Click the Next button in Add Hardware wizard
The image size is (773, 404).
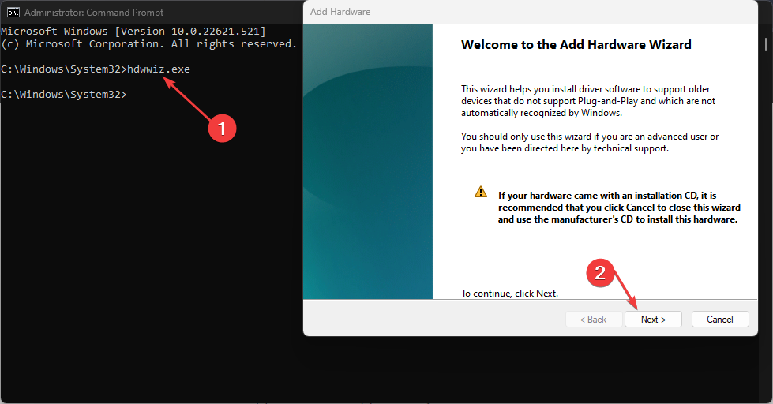[653, 320]
